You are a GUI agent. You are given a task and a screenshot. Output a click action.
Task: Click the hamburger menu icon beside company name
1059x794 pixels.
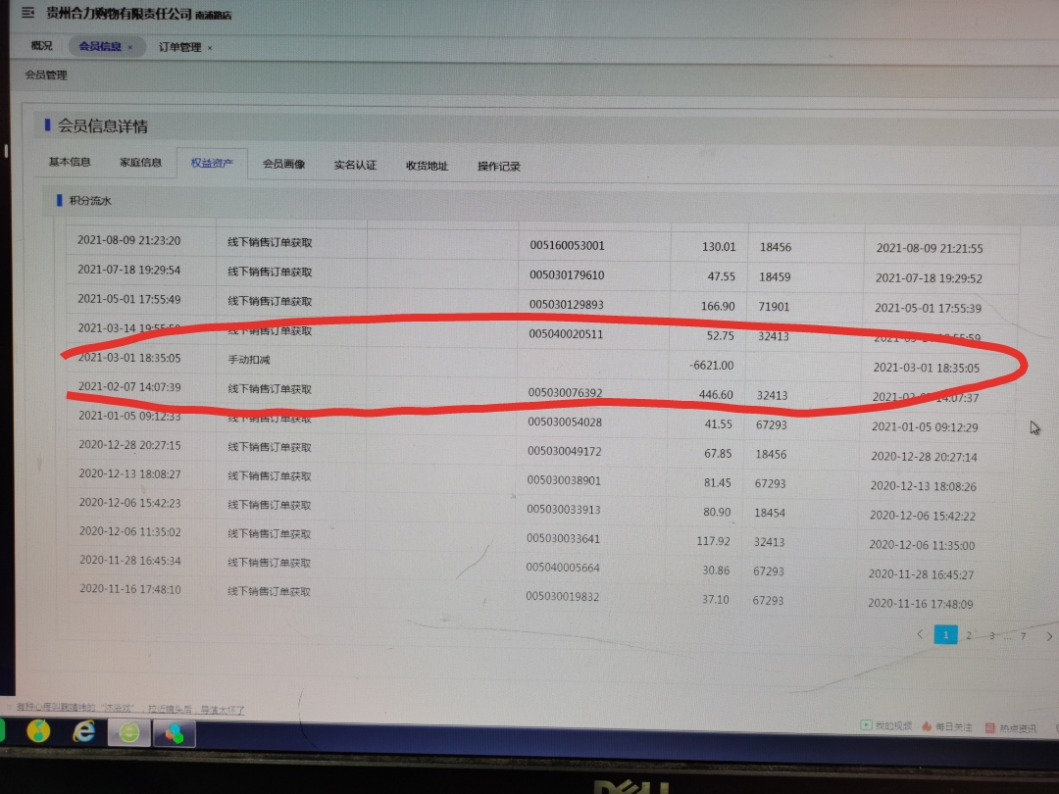pyautogui.click(x=26, y=14)
